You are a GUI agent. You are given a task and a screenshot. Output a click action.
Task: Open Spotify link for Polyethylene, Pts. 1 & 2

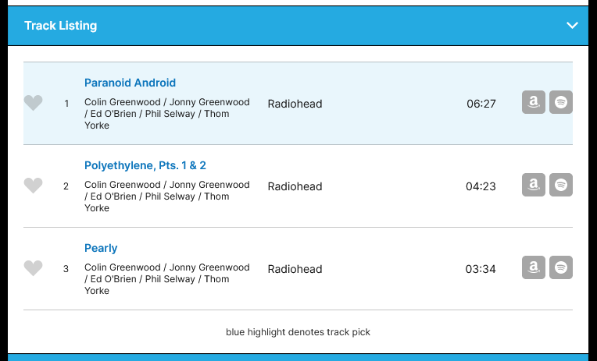coord(561,185)
